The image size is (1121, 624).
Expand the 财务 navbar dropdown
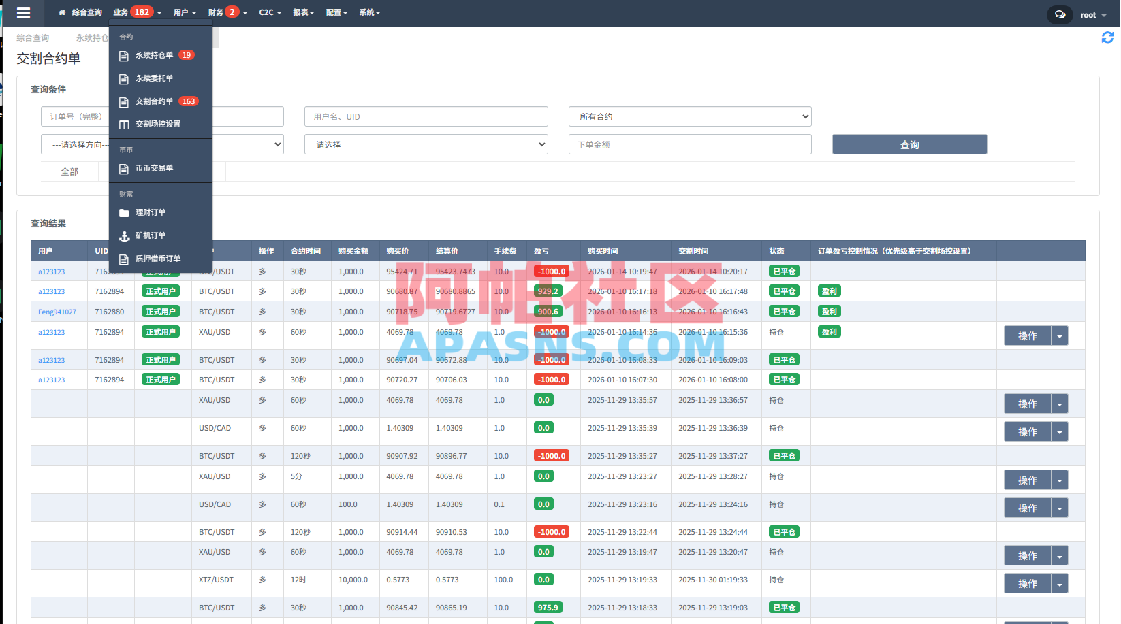[227, 12]
